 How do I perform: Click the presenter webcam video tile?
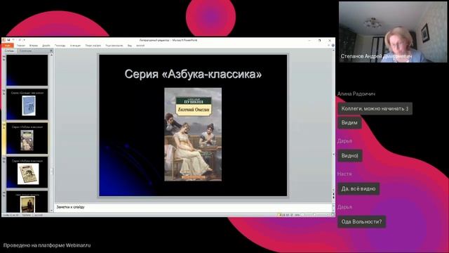pyautogui.click(x=393, y=32)
